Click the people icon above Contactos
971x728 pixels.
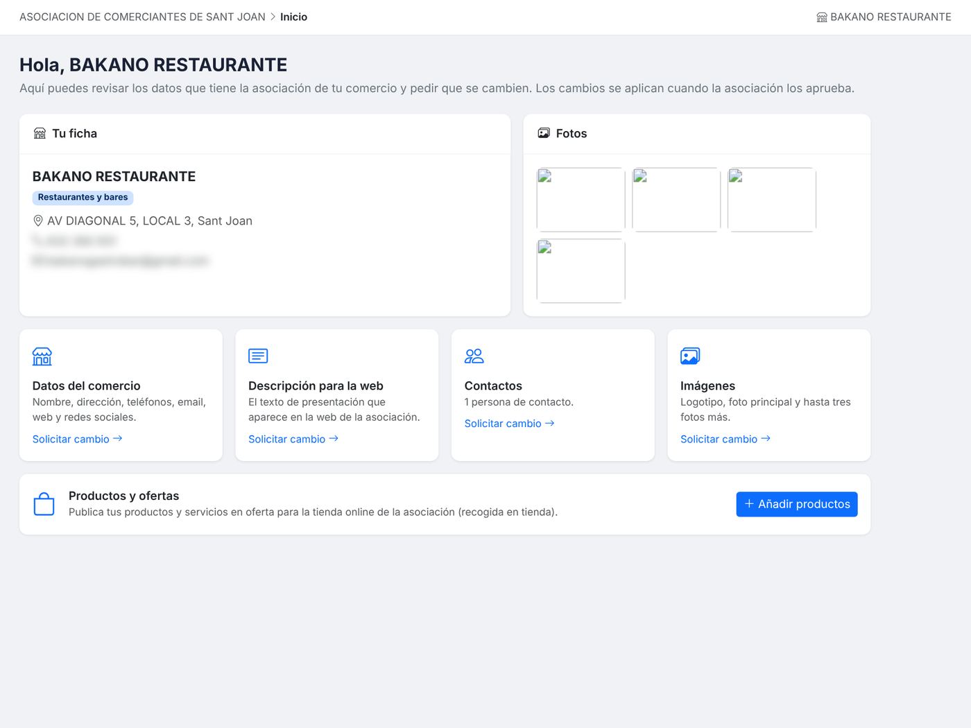(x=474, y=356)
